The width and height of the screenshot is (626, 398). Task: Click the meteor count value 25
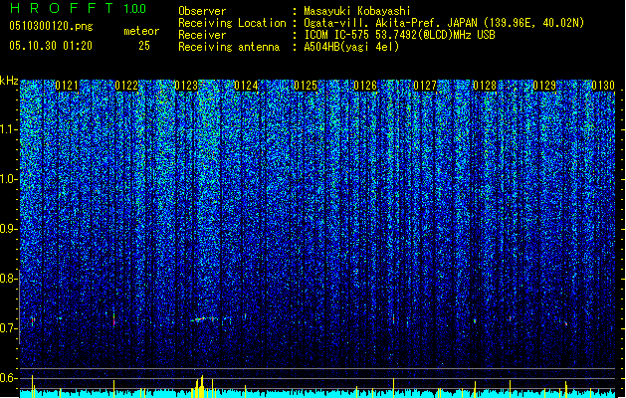[144, 46]
